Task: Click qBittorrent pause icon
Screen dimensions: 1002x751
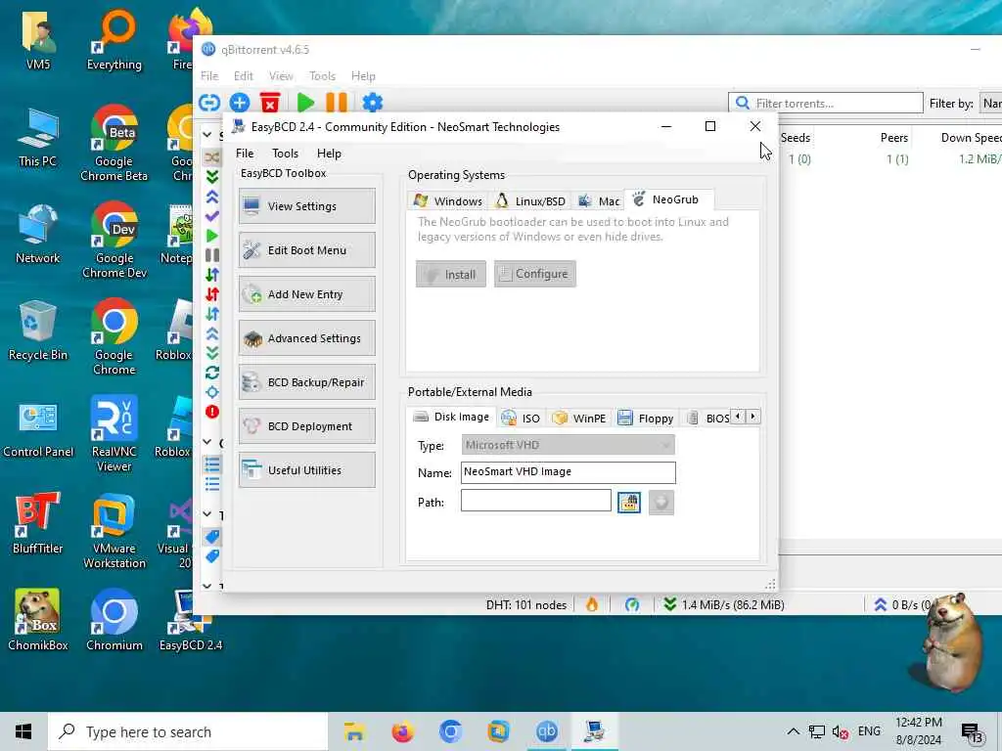Action: [337, 102]
